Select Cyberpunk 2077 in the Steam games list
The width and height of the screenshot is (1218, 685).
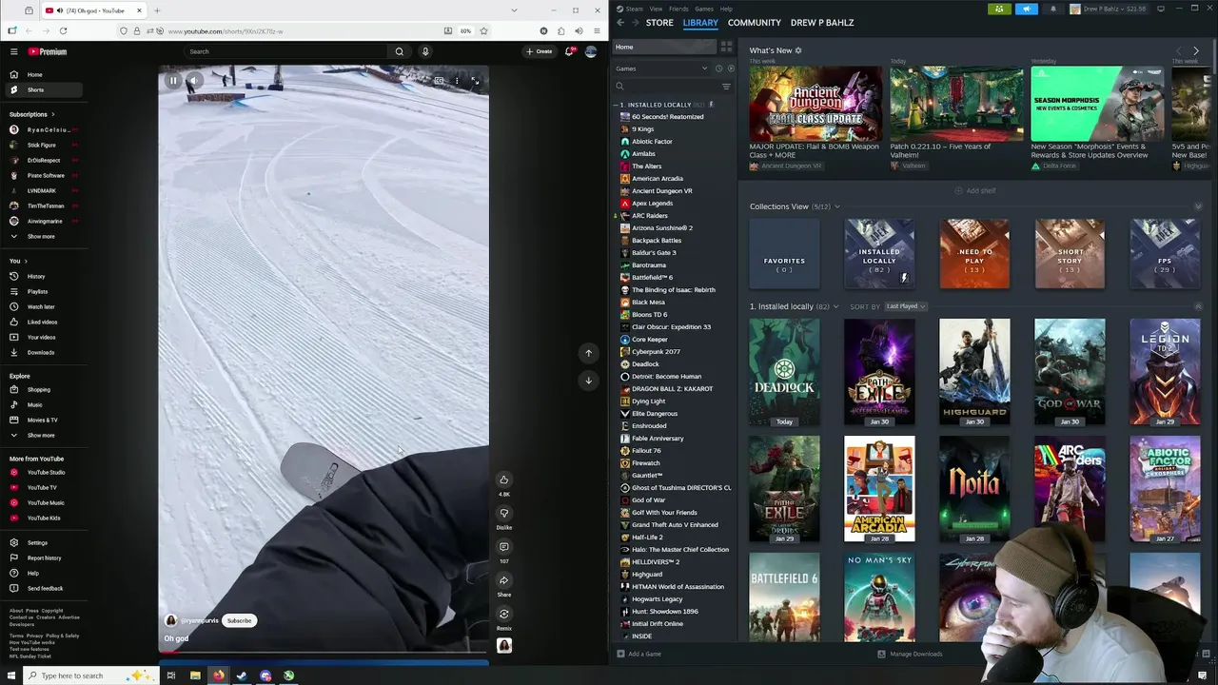click(656, 352)
